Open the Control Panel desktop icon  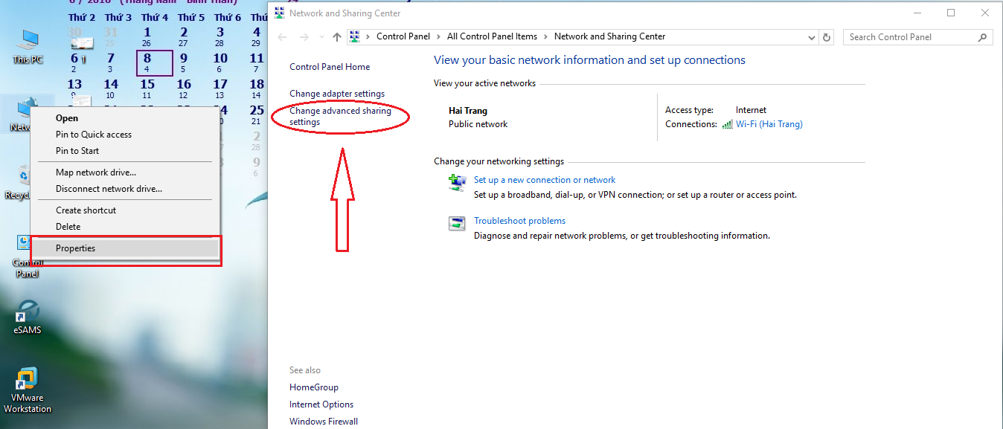pos(27,257)
